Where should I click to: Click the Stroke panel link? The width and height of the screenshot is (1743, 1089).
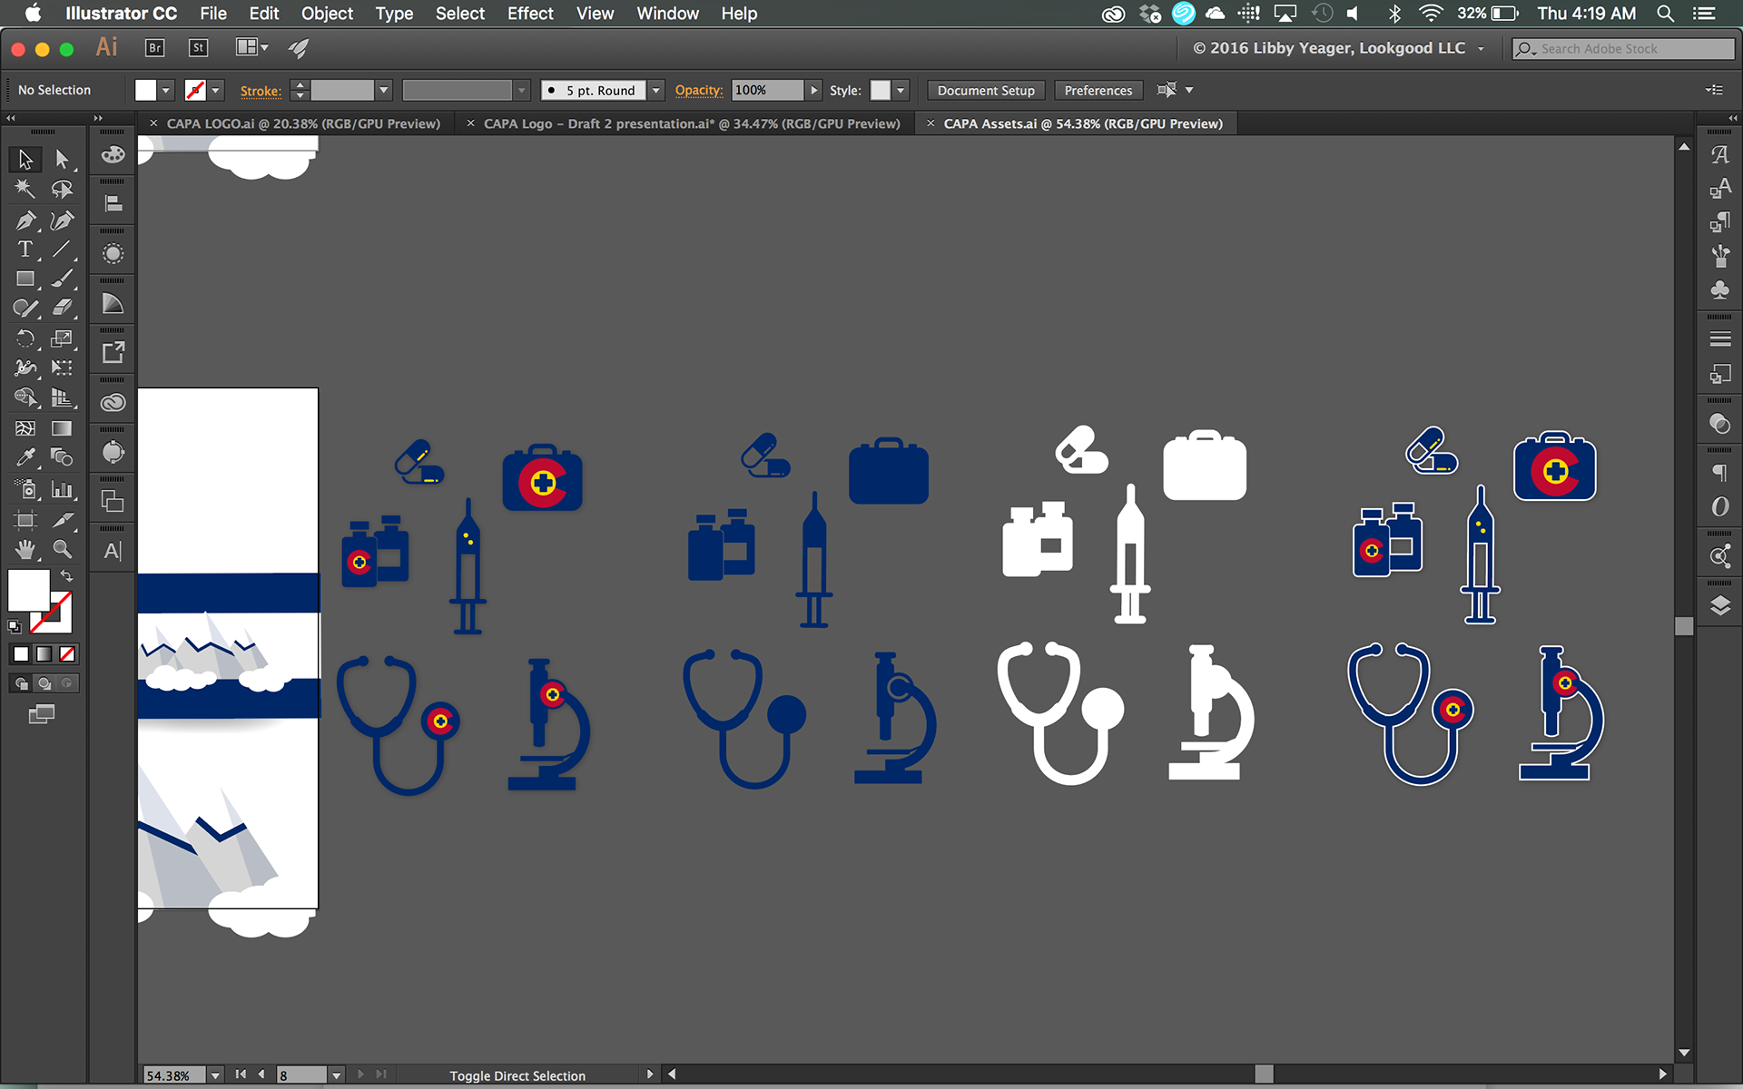click(261, 91)
